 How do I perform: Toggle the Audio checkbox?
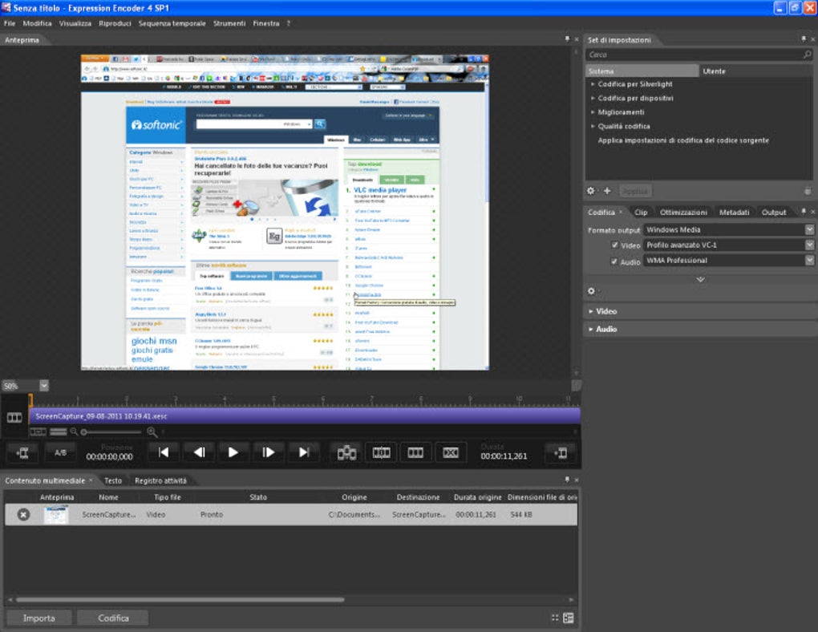[x=614, y=262]
